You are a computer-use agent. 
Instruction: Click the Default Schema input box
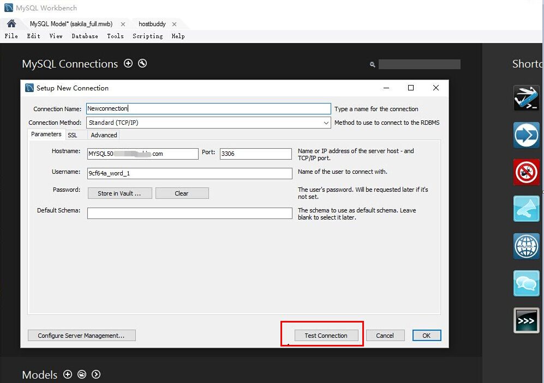pyautogui.click(x=189, y=212)
